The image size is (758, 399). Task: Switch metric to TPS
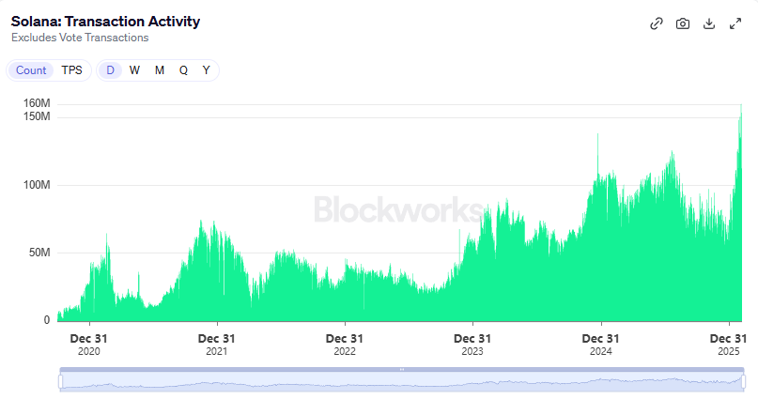click(71, 70)
